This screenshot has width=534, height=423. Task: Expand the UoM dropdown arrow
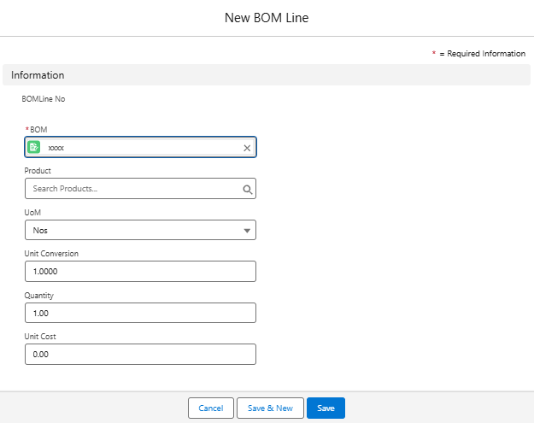[x=247, y=231]
